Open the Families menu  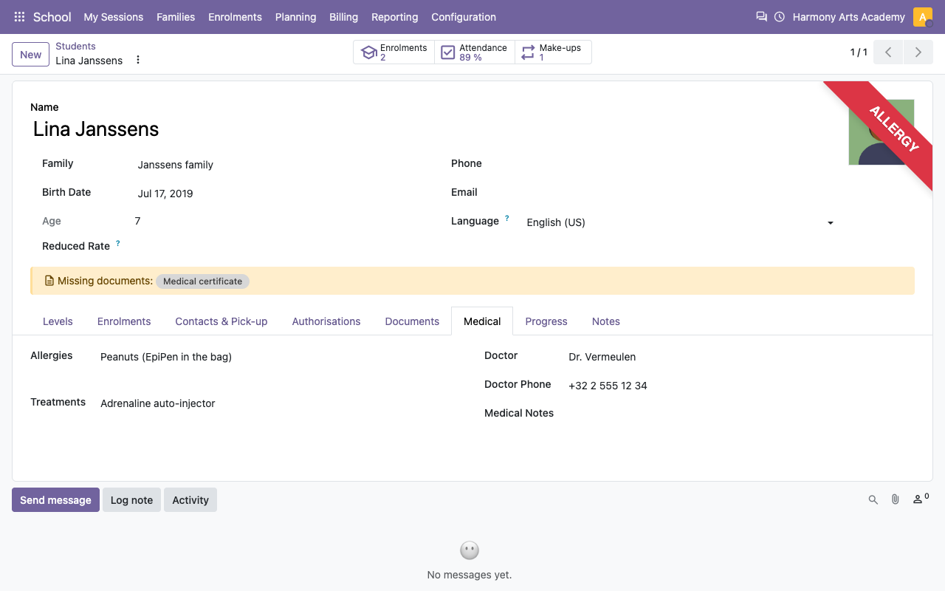(x=176, y=17)
